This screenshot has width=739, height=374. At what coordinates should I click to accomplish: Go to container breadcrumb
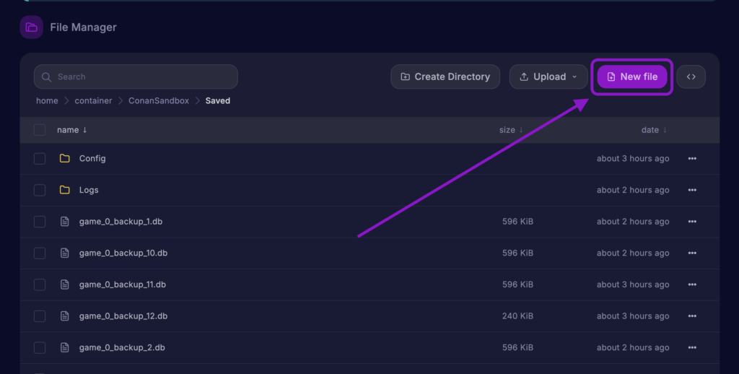(93, 101)
